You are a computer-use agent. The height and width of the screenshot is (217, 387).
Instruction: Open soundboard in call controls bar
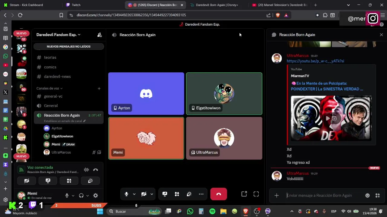pyautogui.click(x=189, y=194)
